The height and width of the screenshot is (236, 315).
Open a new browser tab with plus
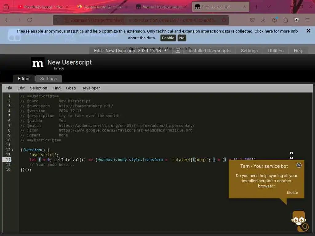click(x=257, y=7)
